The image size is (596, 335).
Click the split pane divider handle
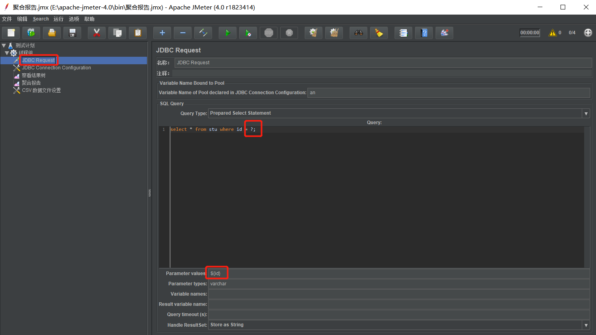(150, 193)
